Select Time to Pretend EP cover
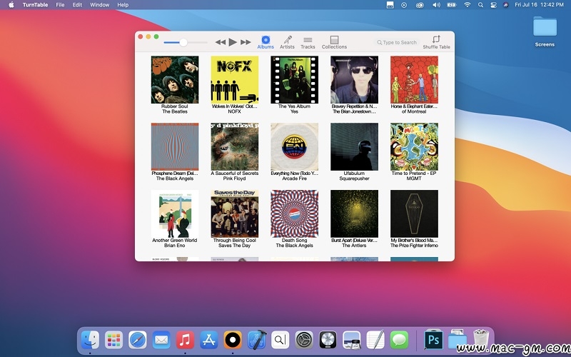Viewport: 571px width, 357px height. coord(414,146)
